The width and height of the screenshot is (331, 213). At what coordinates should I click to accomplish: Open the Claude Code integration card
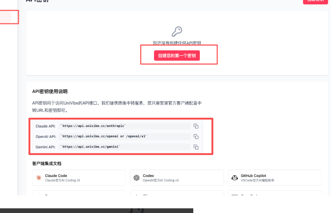tap(79, 177)
